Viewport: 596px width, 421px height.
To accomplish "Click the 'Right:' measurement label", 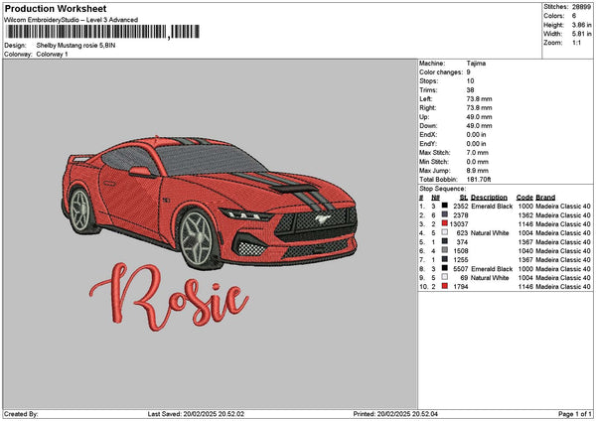I will [x=427, y=108].
